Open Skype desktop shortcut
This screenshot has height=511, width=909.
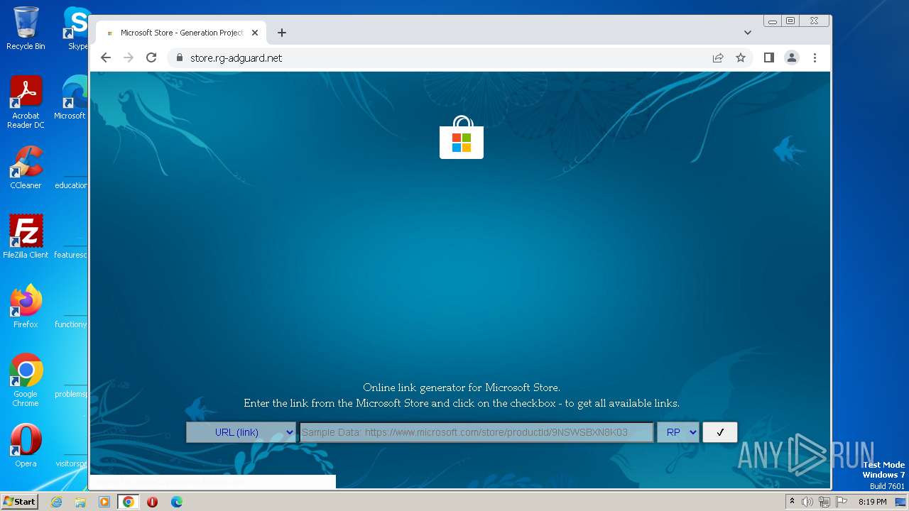pos(77,28)
